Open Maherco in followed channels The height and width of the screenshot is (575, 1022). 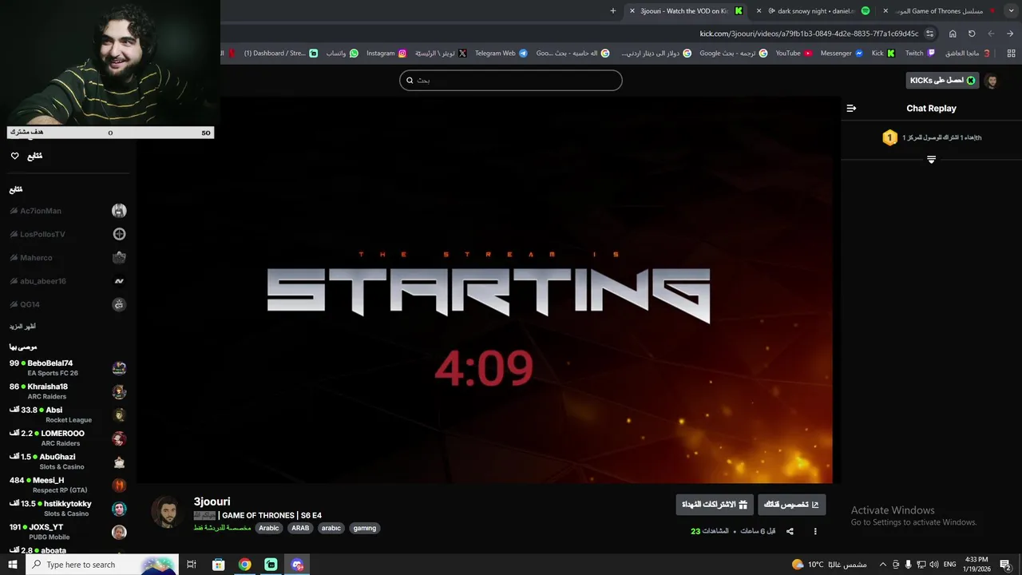tap(68, 258)
